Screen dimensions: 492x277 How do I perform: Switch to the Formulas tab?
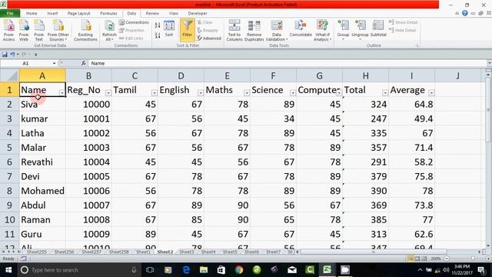108,13
